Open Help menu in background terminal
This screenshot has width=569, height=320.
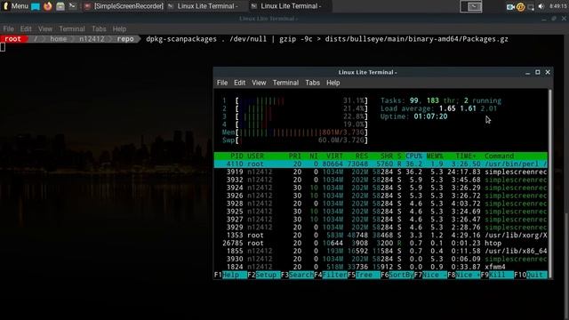(x=119, y=28)
